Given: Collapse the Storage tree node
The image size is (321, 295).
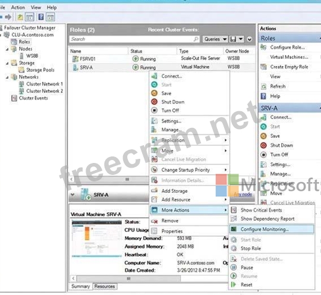Looking at the screenshot, I should pyautogui.click(x=7, y=63).
